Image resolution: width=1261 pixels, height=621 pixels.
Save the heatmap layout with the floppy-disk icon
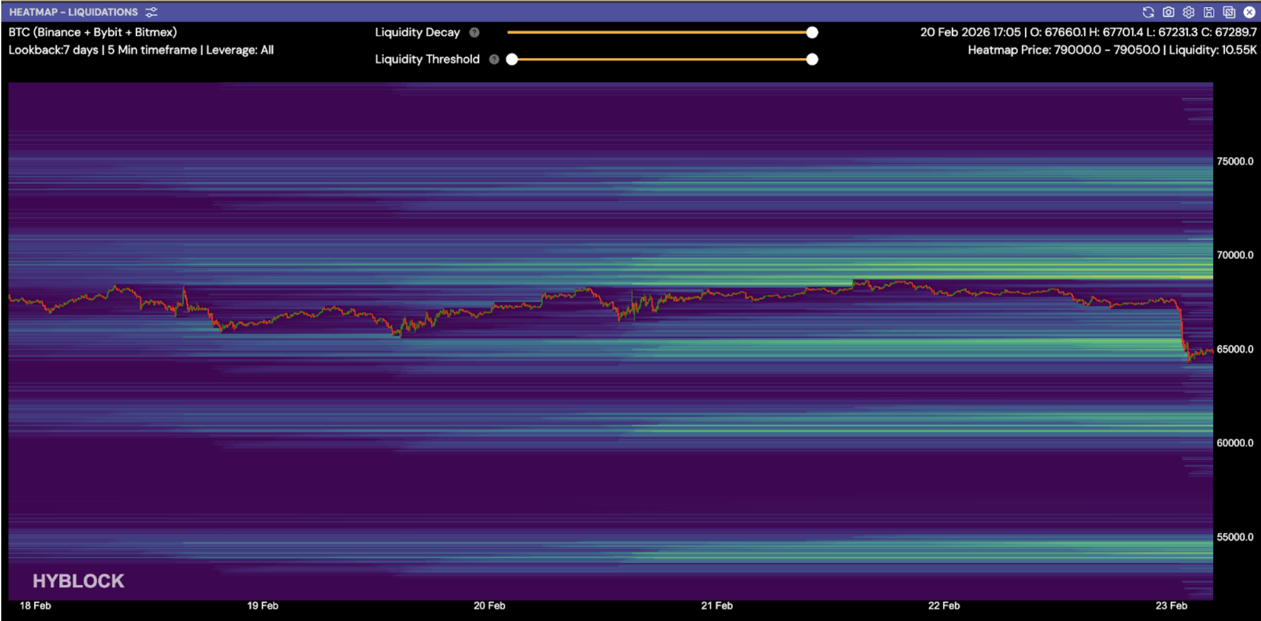[1209, 12]
